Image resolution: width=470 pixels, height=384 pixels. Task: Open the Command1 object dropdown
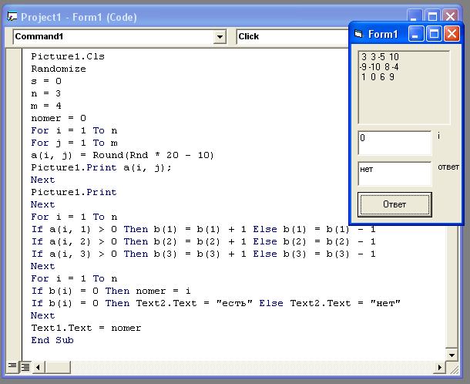coord(220,36)
